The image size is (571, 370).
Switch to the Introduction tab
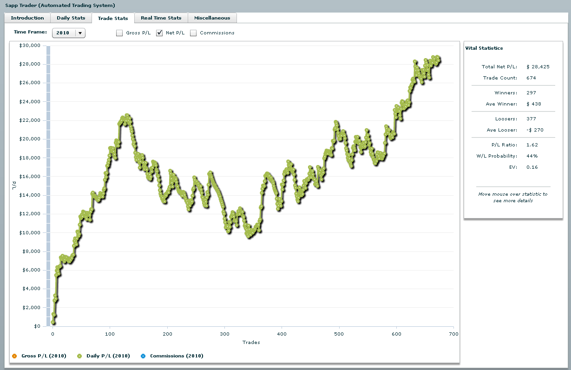27,18
